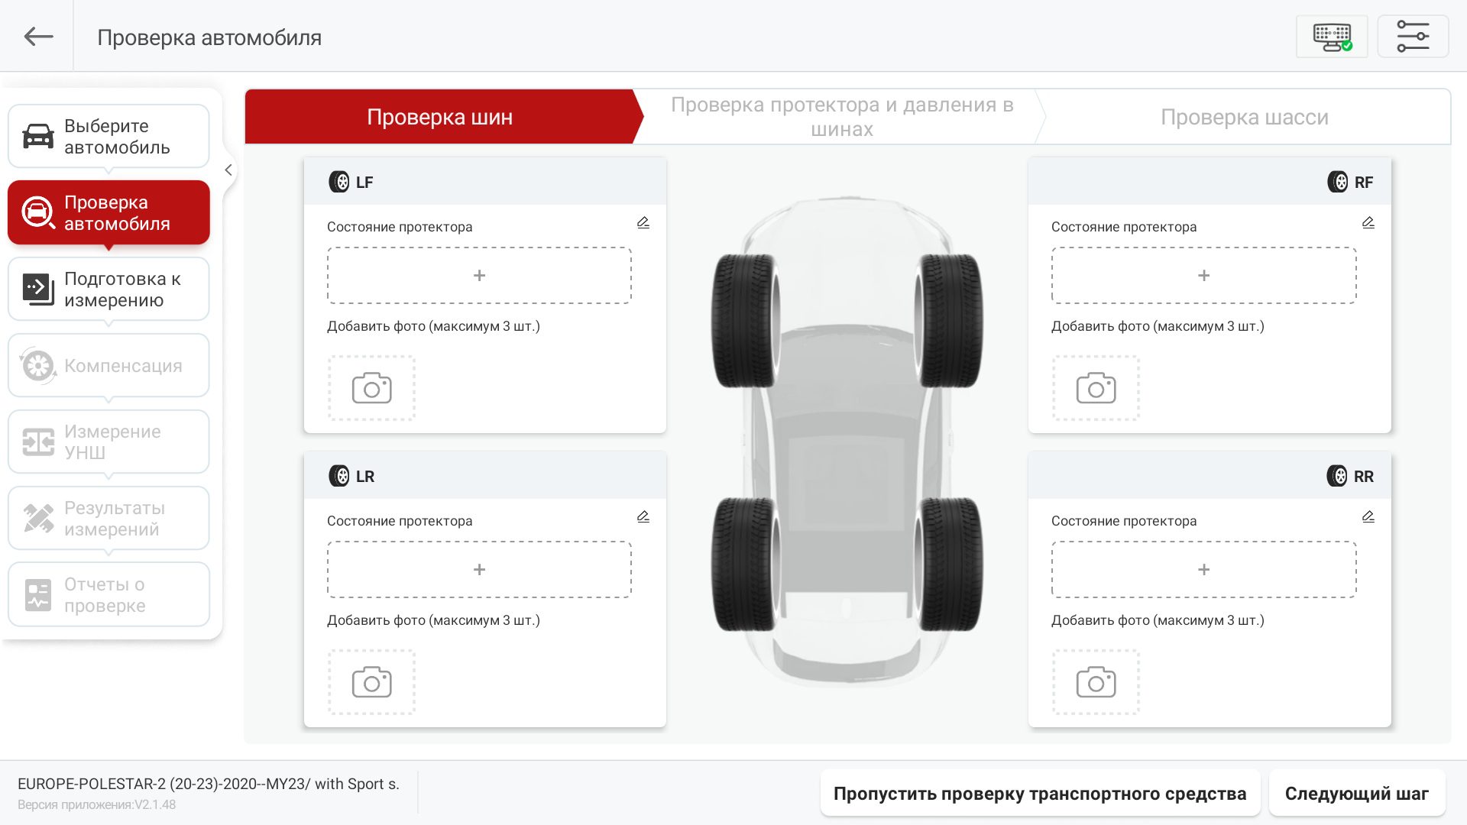
Task: Add tread condition in RR plus field
Action: pyautogui.click(x=1203, y=570)
